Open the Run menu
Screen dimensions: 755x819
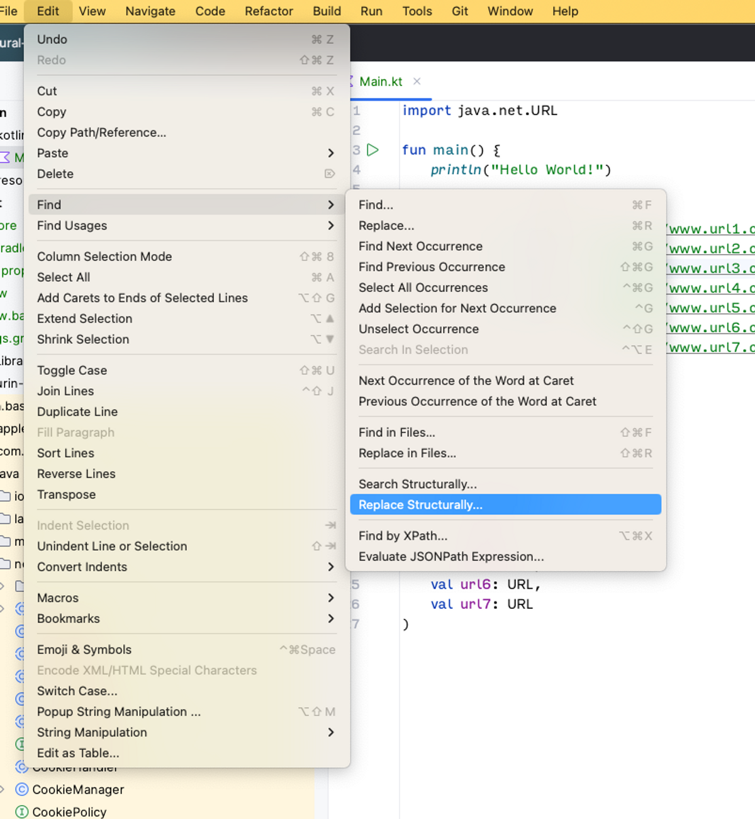point(371,11)
